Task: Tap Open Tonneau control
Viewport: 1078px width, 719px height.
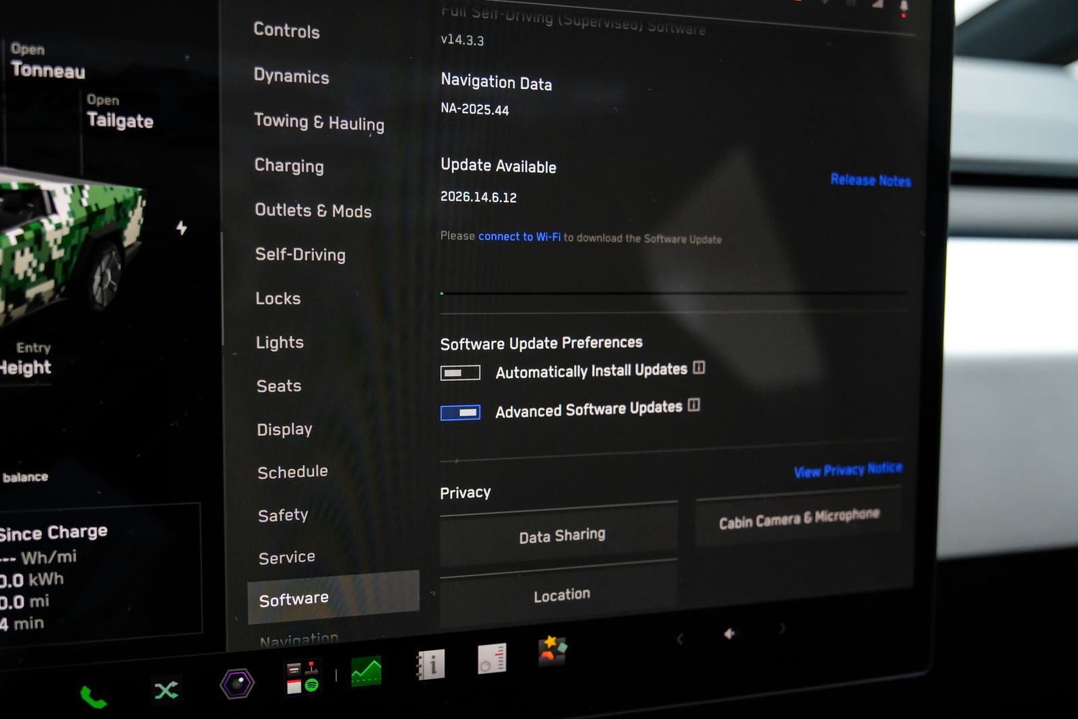Action: point(47,61)
